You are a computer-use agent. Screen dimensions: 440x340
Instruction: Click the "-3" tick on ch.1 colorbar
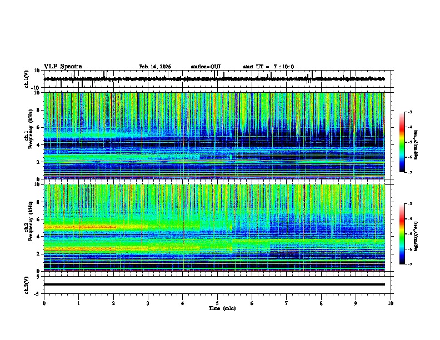409,112
